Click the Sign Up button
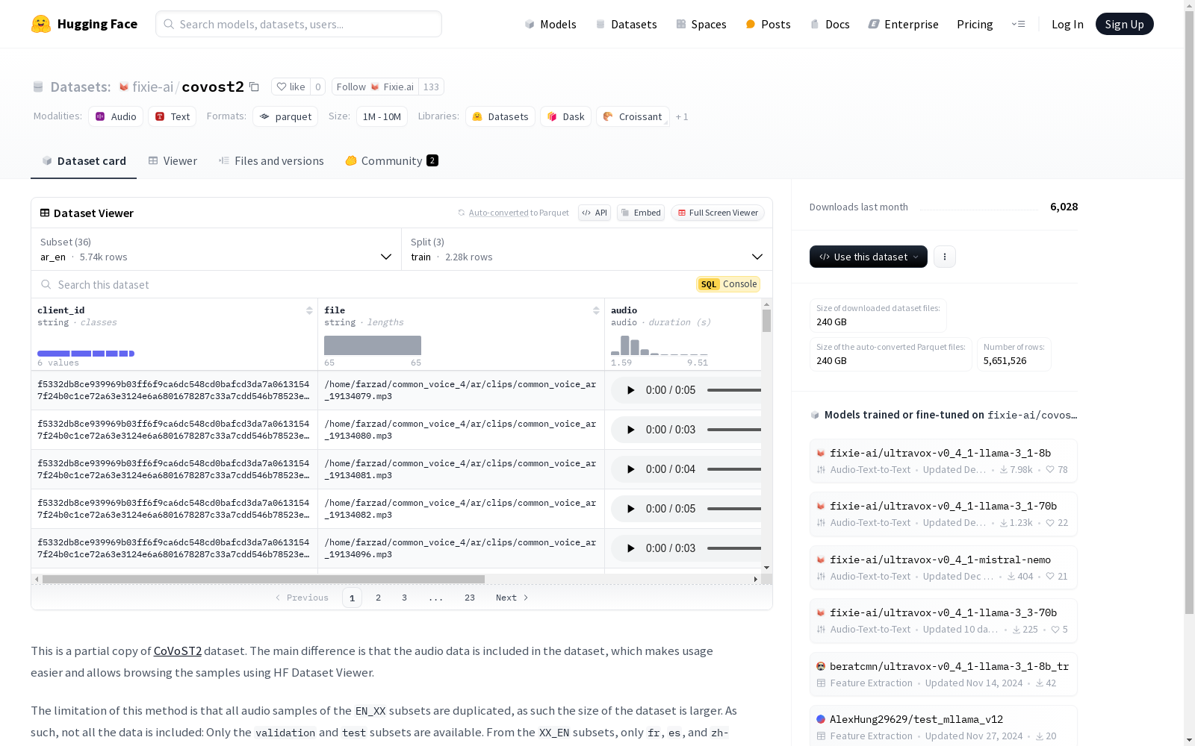The width and height of the screenshot is (1195, 746). click(x=1124, y=24)
